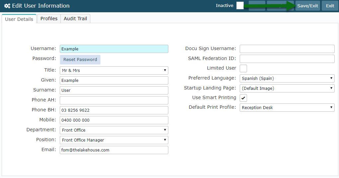The width and height of the screenshot is (339, 178).
Task: Click the Password label
Action: coord(44,58)
